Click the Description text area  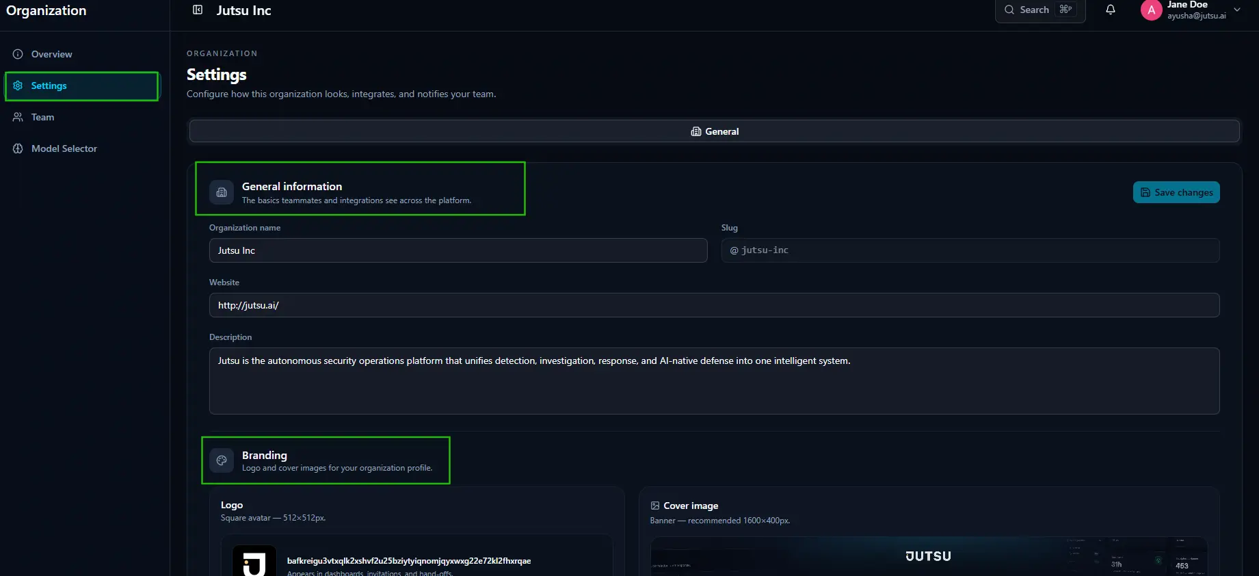click(x=714, y=381)
